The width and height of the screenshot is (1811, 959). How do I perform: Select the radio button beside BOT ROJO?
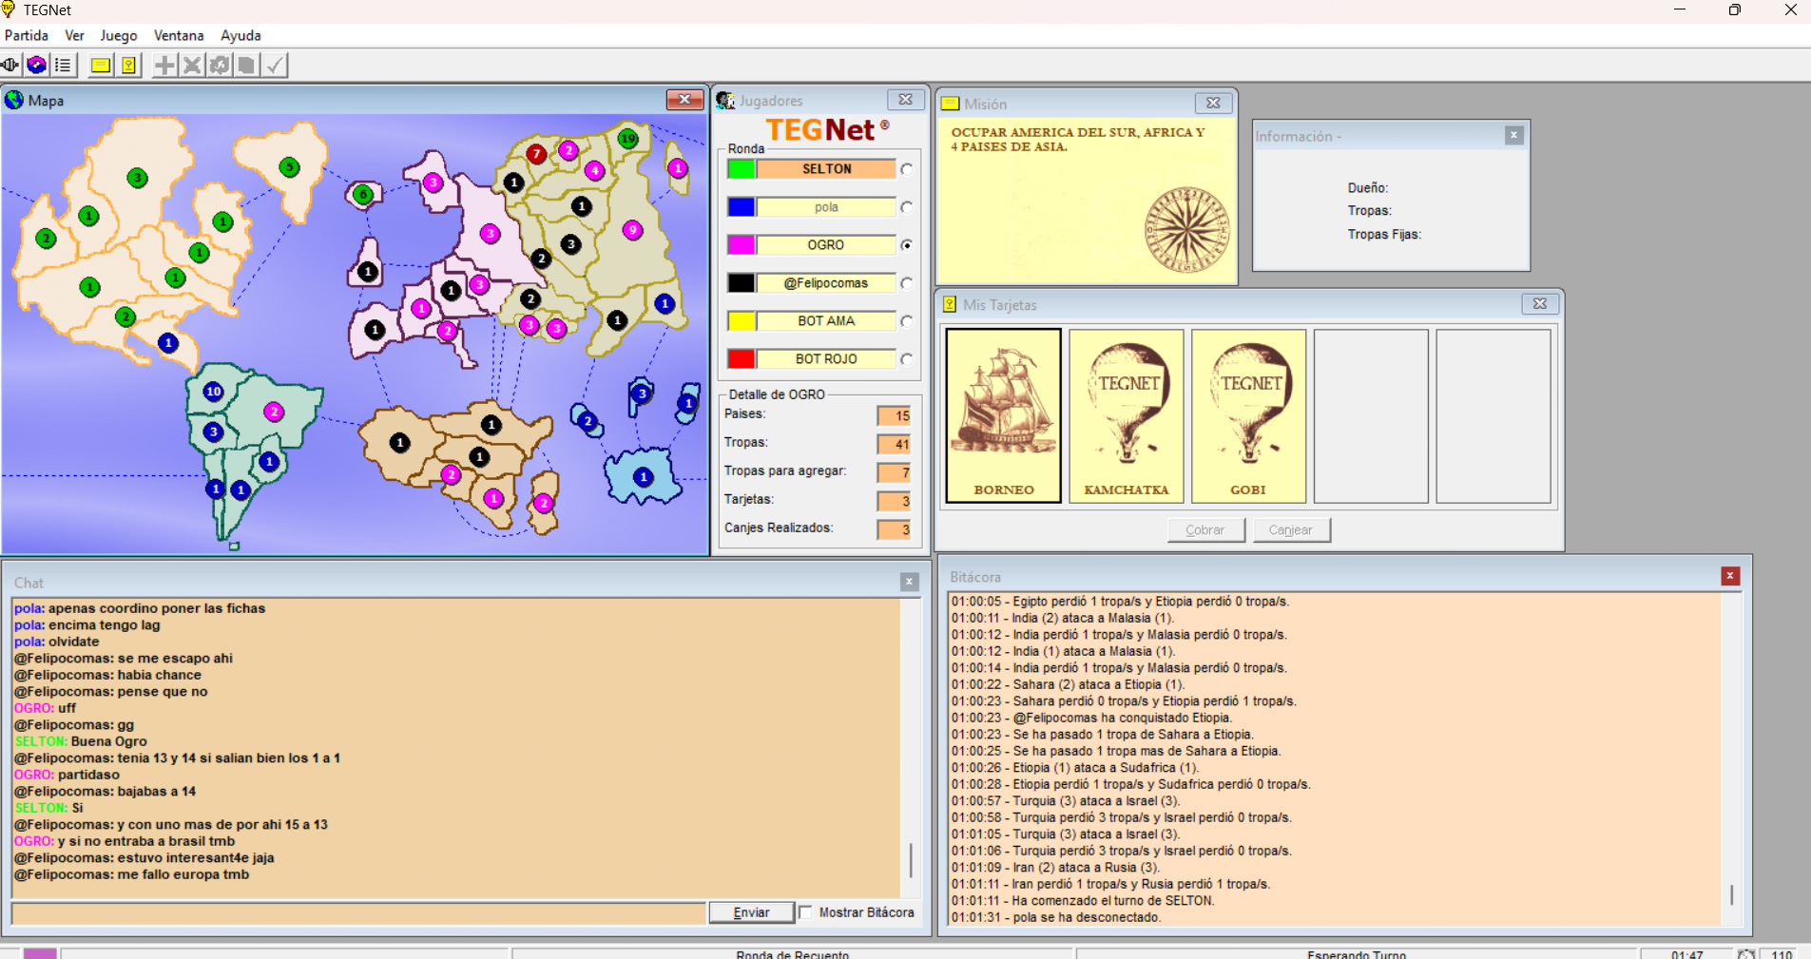click(x=907, y=359)
